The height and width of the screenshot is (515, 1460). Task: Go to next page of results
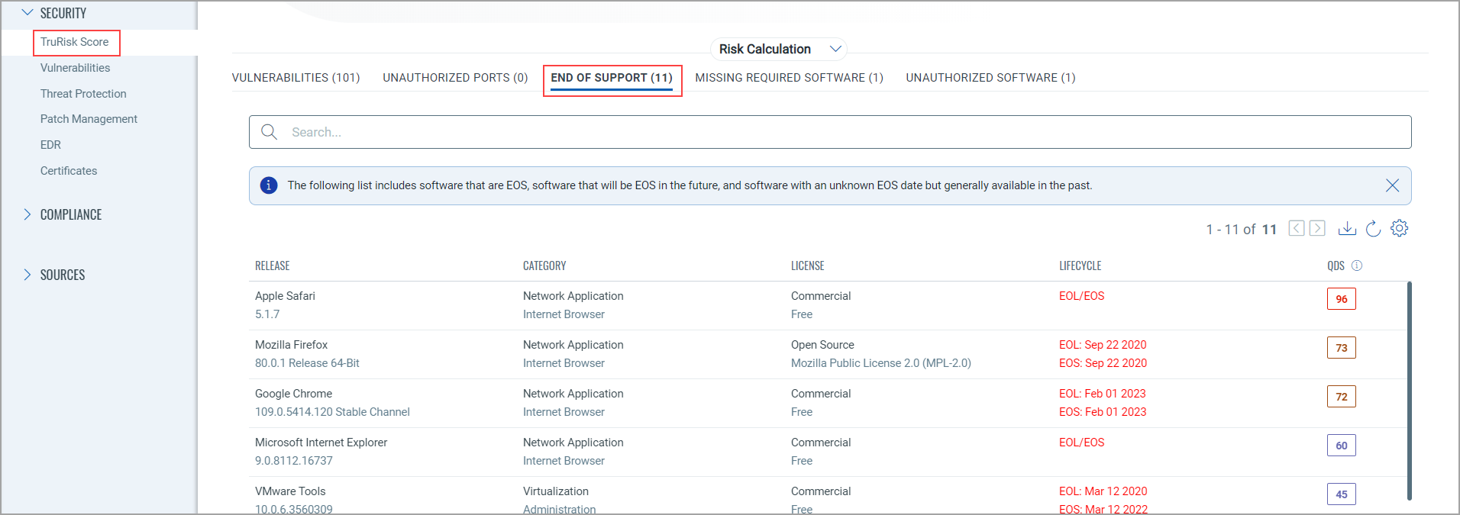pos(1317,228)
